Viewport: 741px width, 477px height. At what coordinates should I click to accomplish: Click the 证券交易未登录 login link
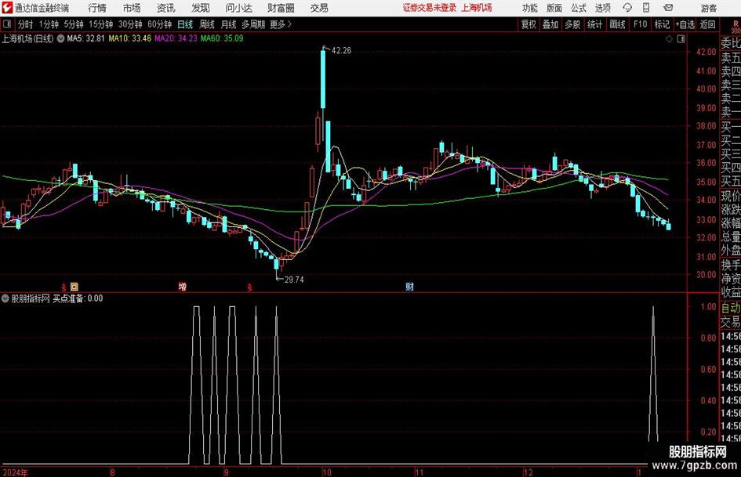[x=430, y=8]
